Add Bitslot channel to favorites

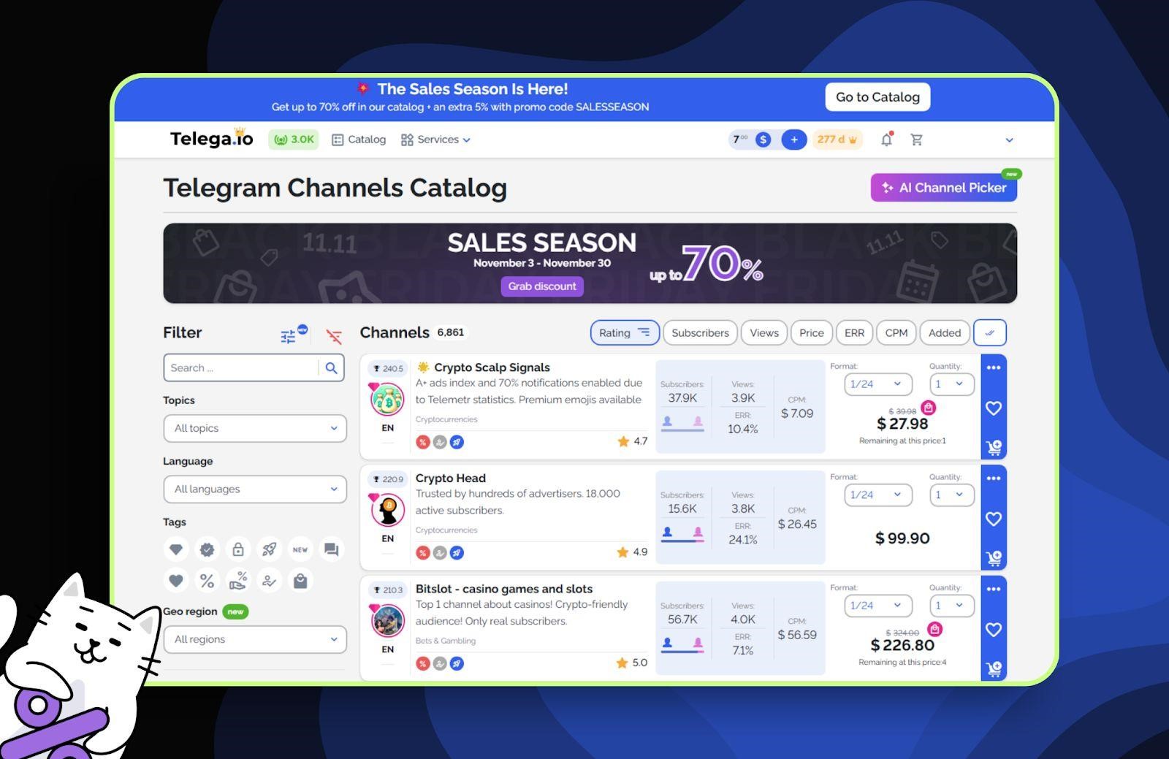(x=994, y=630)
